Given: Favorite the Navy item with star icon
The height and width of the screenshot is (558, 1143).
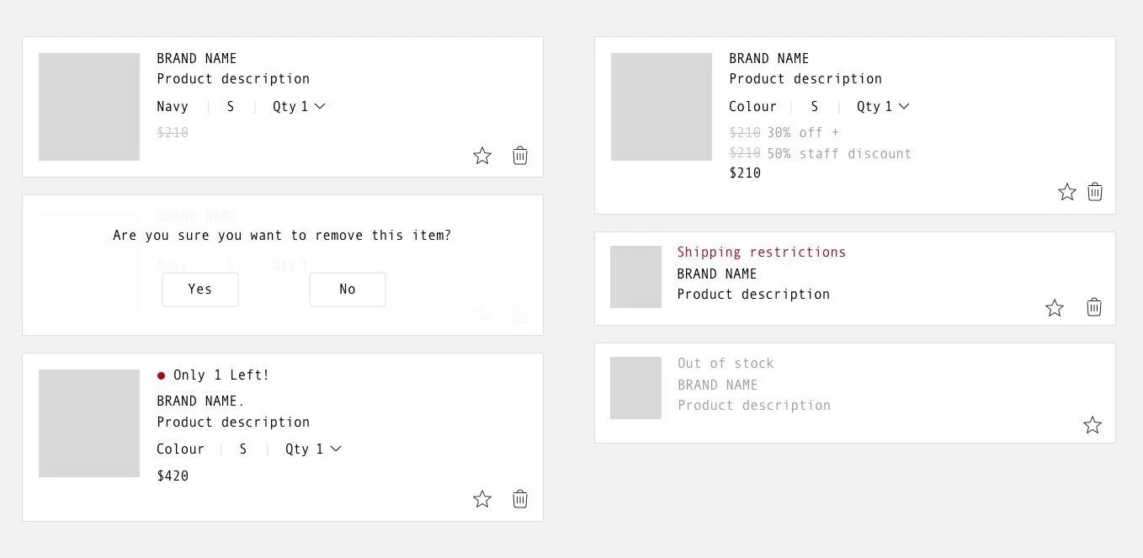Looking at the screenshot, I should click(482, 156).
